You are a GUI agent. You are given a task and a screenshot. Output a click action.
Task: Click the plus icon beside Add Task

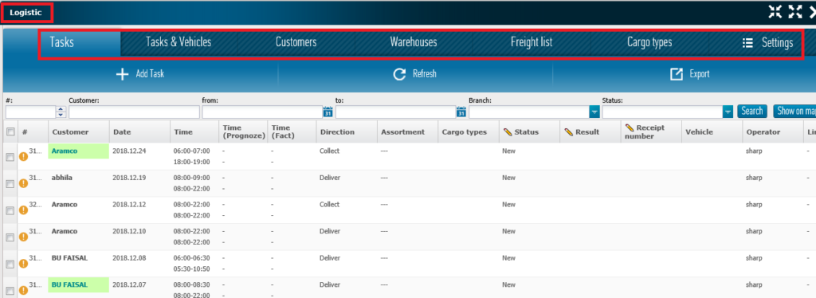coord(122,74)
